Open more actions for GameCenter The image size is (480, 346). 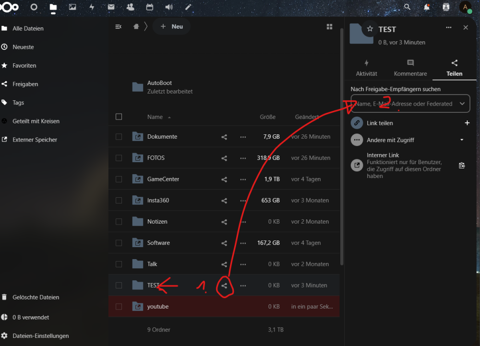pos(243,179)
